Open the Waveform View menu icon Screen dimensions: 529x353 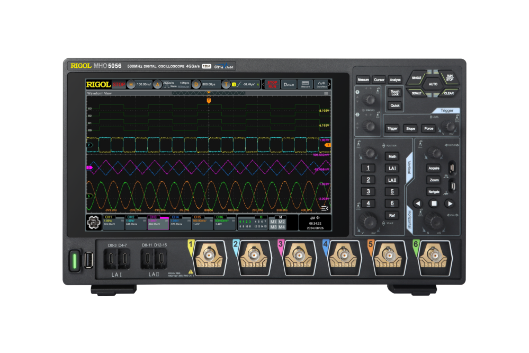(x=326, y=93)
